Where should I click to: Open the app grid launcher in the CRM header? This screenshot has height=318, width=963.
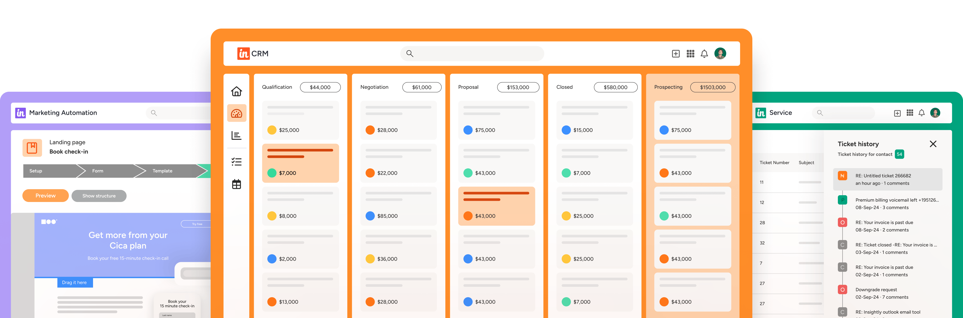[x=690, y=53]
